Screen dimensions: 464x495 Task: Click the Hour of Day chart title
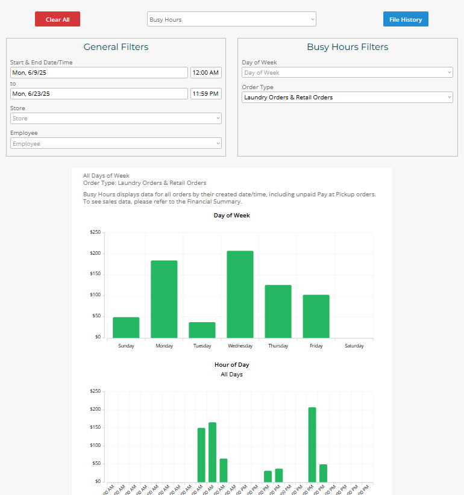232,364
